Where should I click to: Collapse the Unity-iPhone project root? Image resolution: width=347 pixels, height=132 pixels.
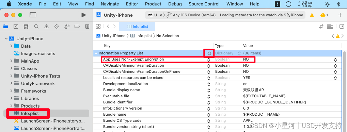6,39
